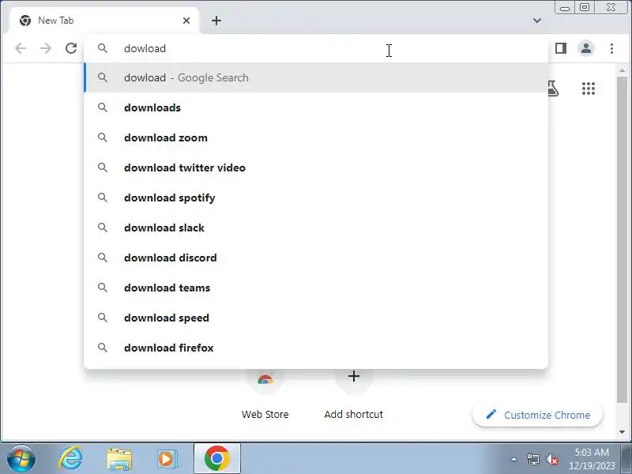Open a new tab with plus button

click(x=216, y=21)
